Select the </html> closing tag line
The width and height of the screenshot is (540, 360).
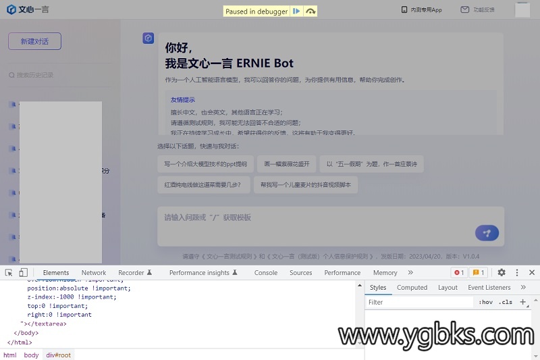[x=20, y=342]
